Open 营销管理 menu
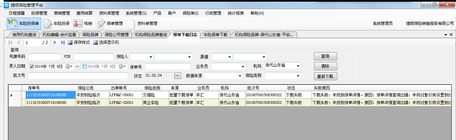The width and height of the screenshot is (456, 140). [x=62, y=13]
